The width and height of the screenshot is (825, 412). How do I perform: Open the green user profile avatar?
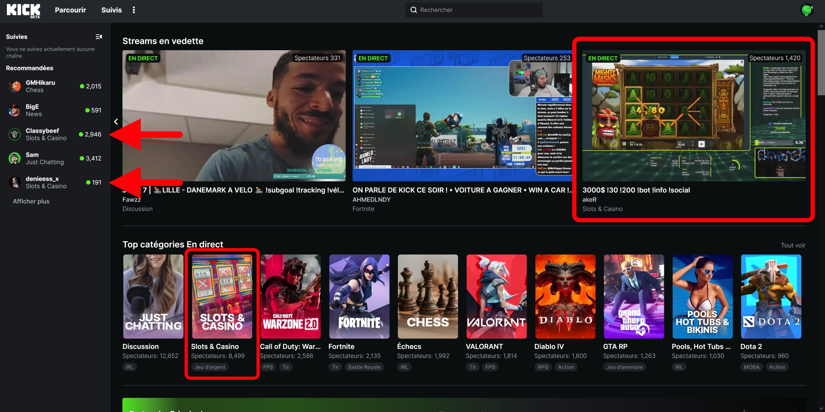[x=807, y=10]
